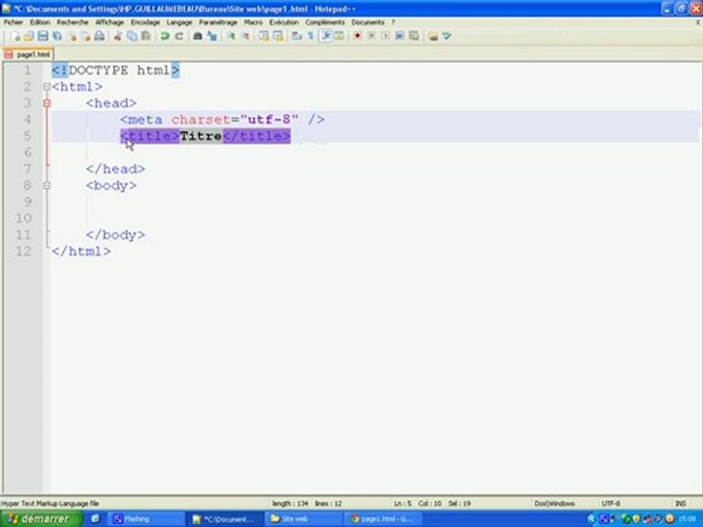Click the Playback macro icon
This screenshot has height=527, width=703.
tap(385, 37)
